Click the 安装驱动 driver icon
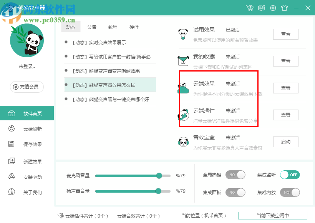 [x=12, y=176]
